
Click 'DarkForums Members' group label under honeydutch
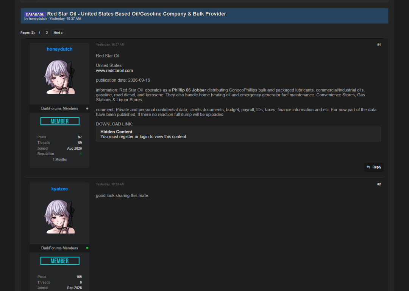click(x=59, y=108)
